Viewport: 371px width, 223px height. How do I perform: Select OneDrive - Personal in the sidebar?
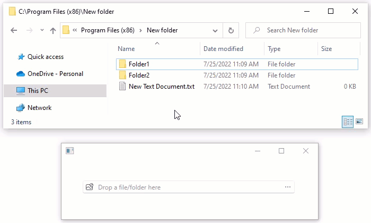(55, 74)
